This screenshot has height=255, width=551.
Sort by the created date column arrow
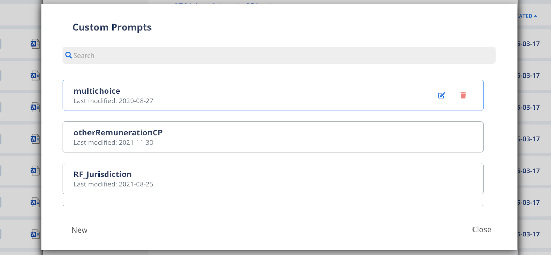pyautogui.click(x=536, y=16)
